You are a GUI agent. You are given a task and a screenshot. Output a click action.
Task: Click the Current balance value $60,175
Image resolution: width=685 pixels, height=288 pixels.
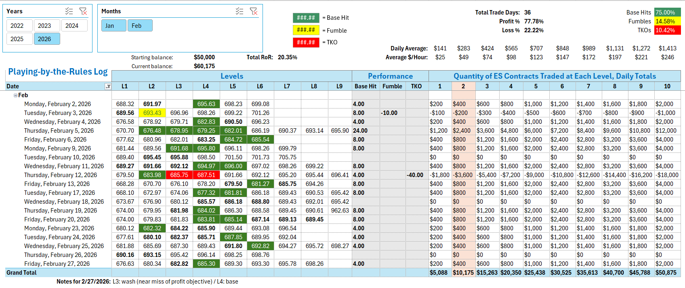204,66
